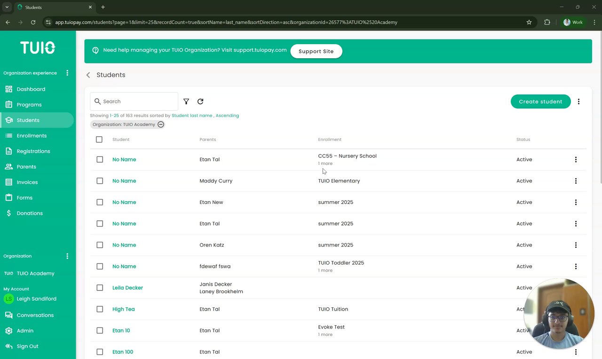Click 'Janis Decker' parent name
602x359 pixels.
click(x=216, y=284)
